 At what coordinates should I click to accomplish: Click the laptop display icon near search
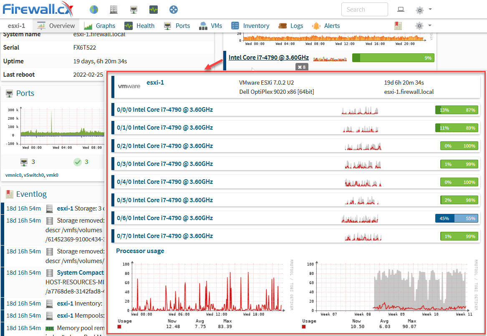(401, 10)
